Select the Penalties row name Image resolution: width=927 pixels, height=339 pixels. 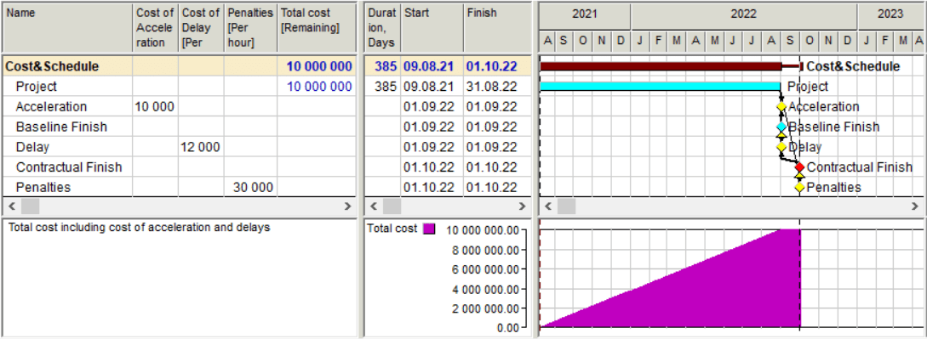coord(43,188)
